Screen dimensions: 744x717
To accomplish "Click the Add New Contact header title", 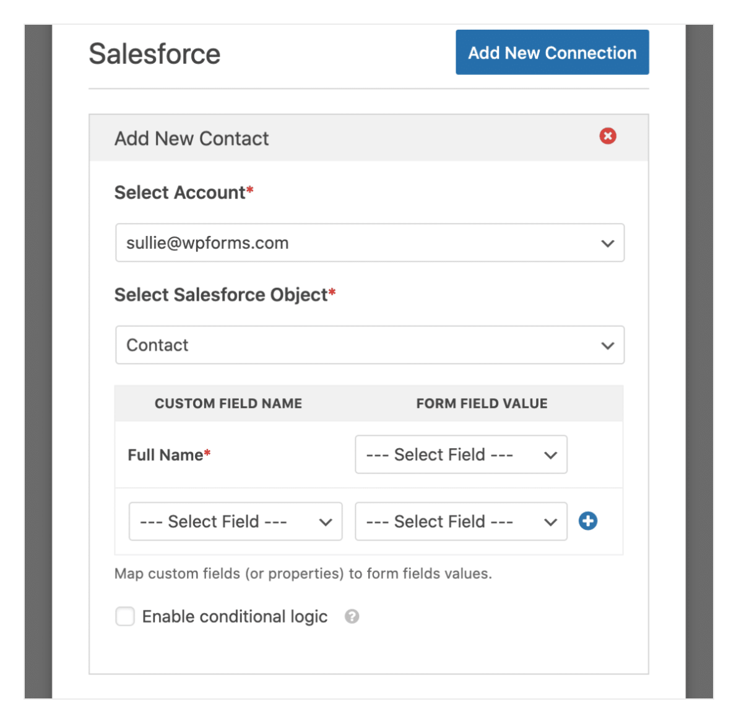I will [x=192, y=139].
